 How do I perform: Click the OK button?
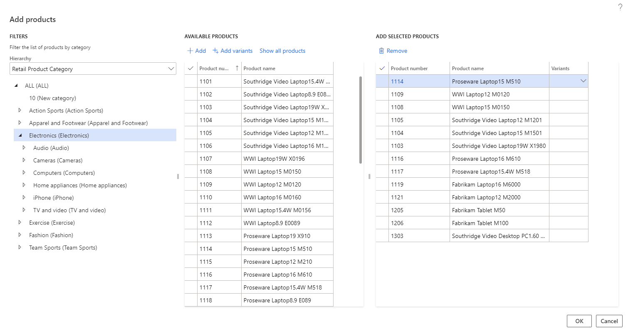pyautogui.click(x=579, y=321)
